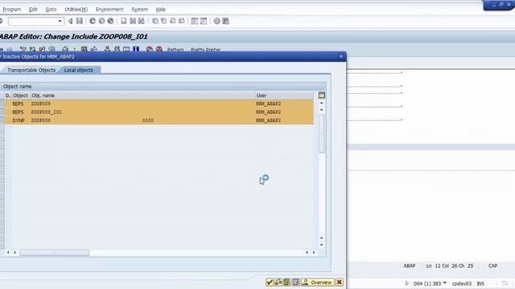The width and height of the screenshot is (515, 289).
Task: Click the Pattern button in editor toolbar
Action: coord(175,50)
